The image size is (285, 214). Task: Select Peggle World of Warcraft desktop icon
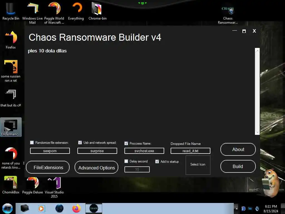(54, 13)
